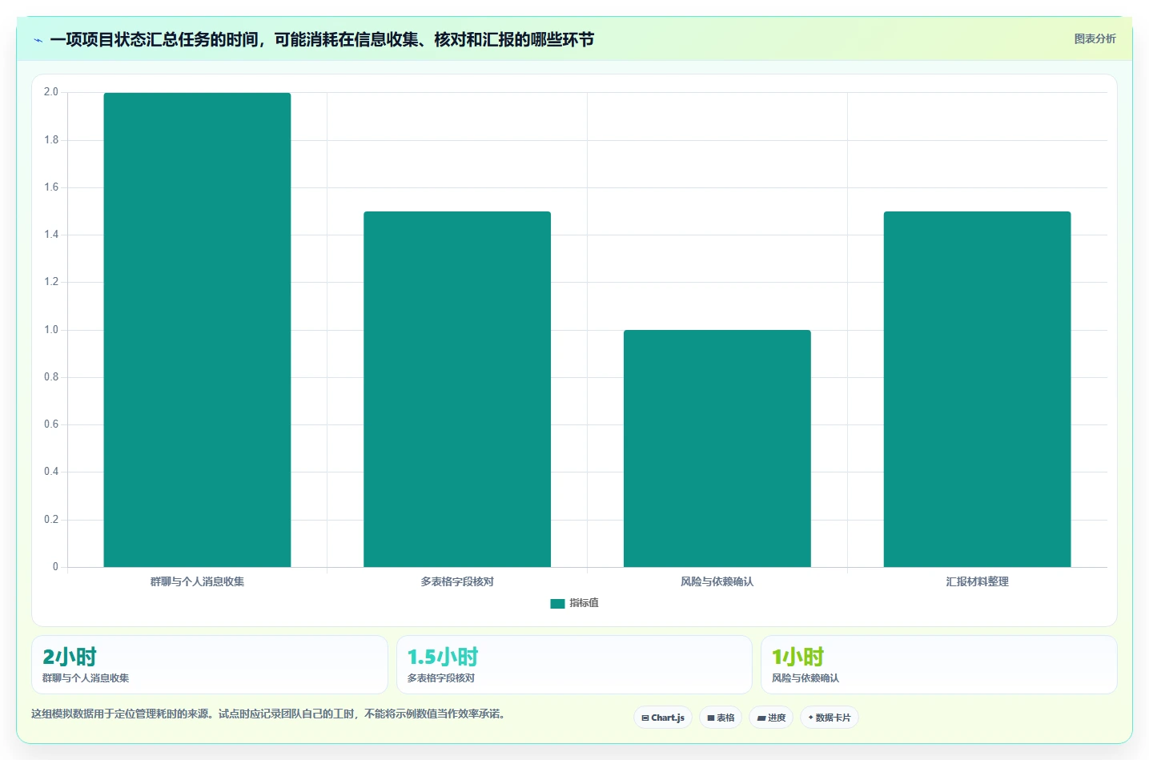Viewport: 1149px width, 760px height.
Task: Click the x-axis label 多表格字段核对
Action: pos(457,581)
